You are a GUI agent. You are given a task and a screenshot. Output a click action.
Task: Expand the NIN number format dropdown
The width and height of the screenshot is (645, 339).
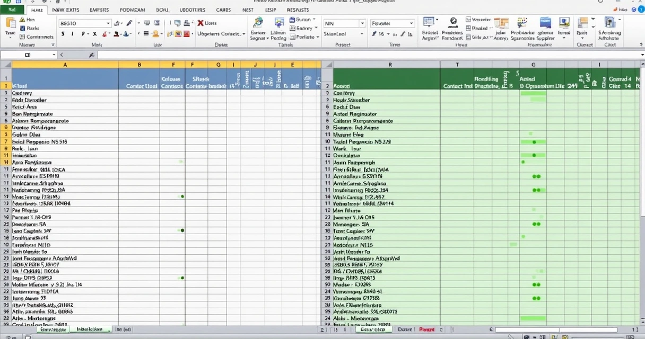point(362,23)
